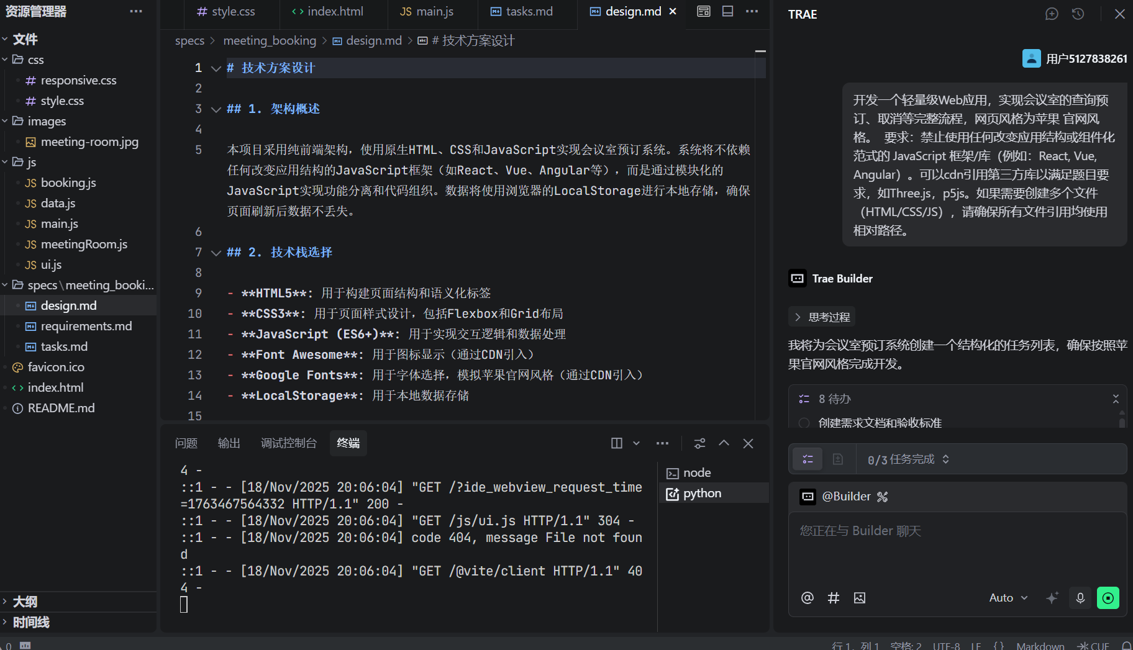Click the todo list scrollbar
This screenshot has width=1133, height=650.
point(1122,420)
